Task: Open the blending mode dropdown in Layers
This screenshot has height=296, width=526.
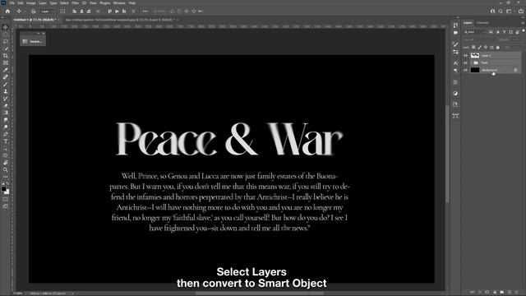Action: tap(478, 39)
